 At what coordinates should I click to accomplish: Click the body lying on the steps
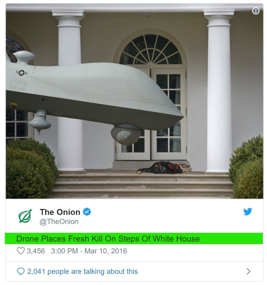(x=164, y=168)
